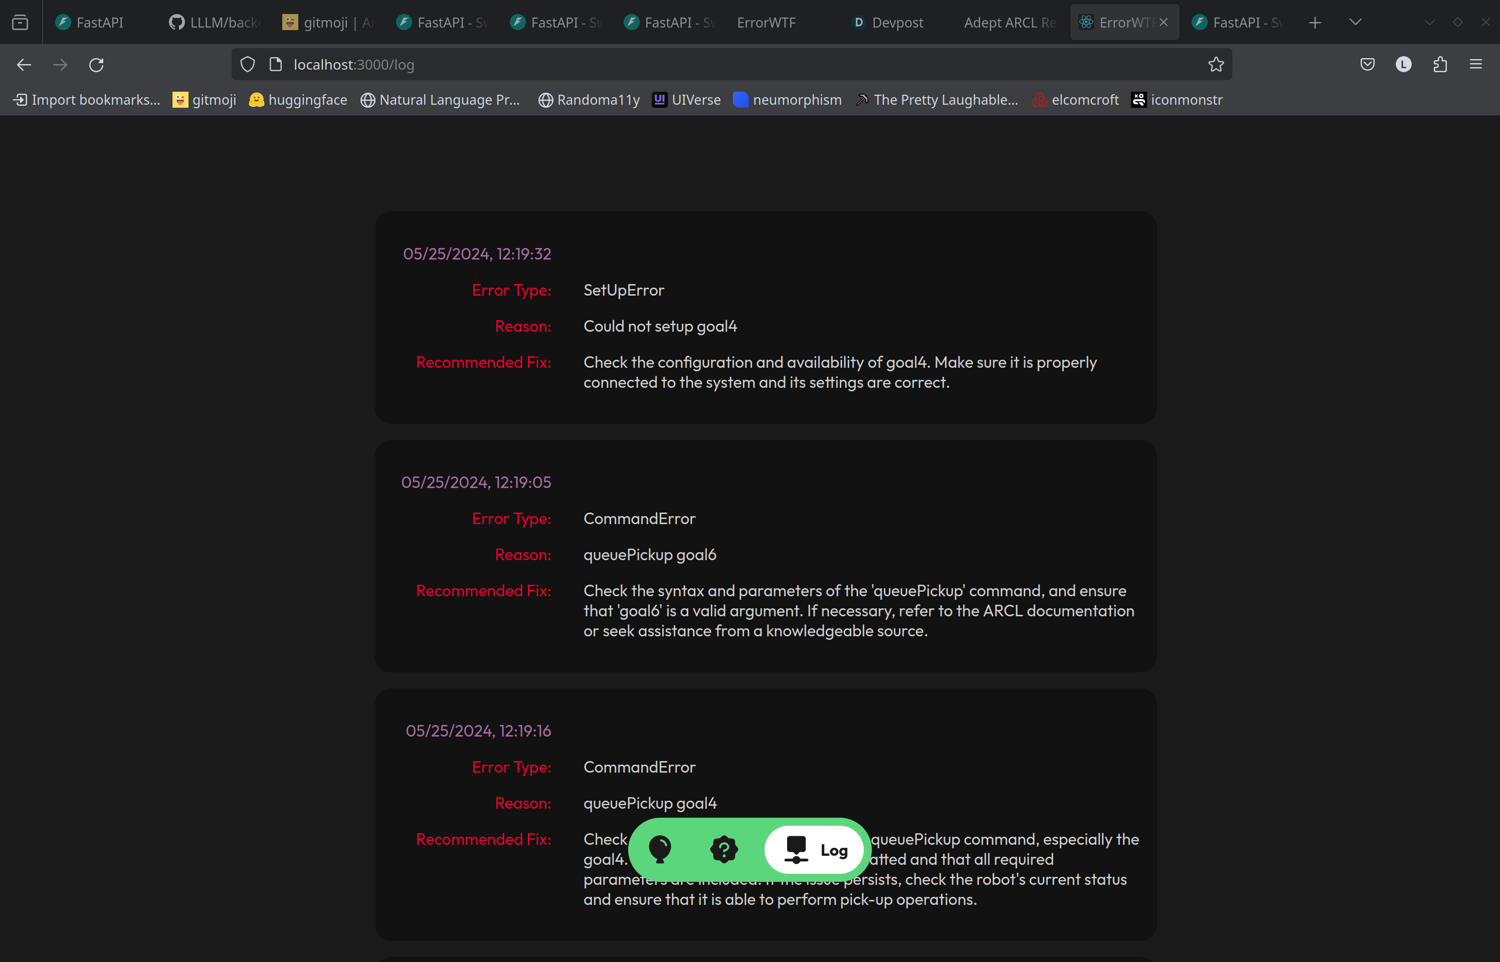Click the question mark badge icon
The width and height of the screenshot is (1500, 962).
[724, 850]
